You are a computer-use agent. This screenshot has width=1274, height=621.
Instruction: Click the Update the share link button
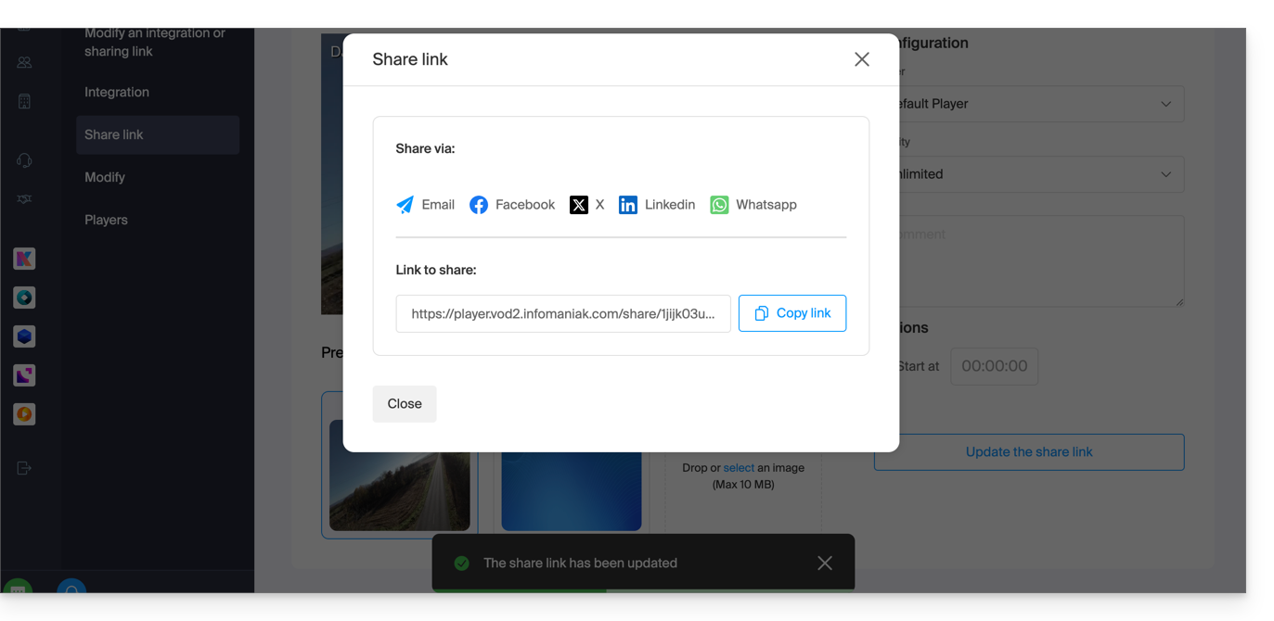tap(1028, 452)
